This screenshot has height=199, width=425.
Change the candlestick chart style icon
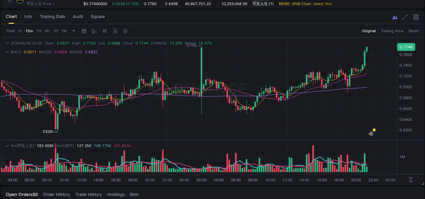click(105, 31)
